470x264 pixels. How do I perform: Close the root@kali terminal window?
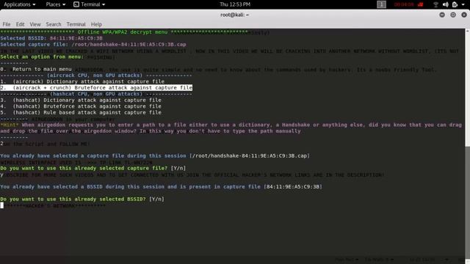tap(464, 15)
